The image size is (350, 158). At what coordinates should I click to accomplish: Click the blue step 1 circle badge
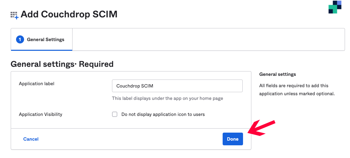[20, 39]
